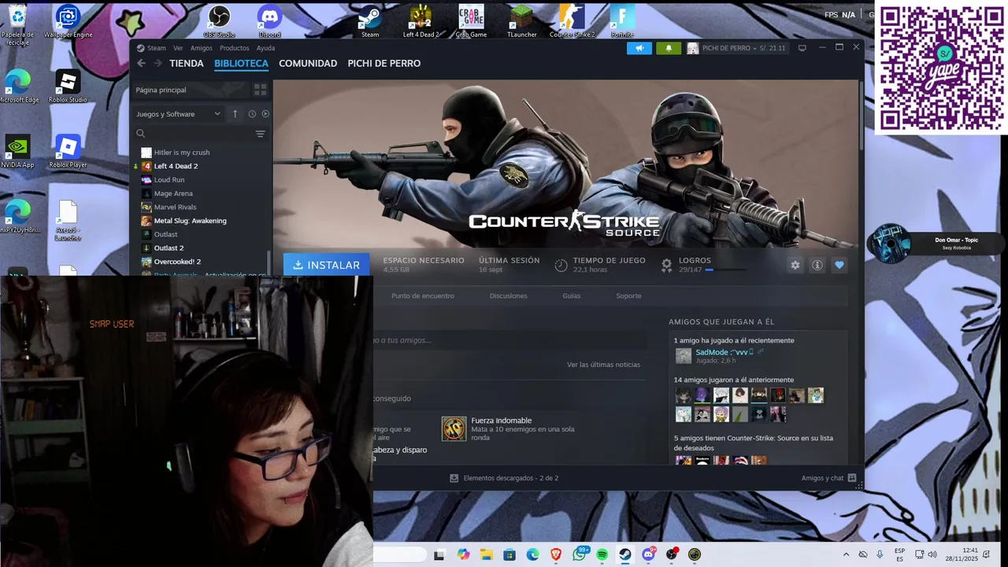The width and height of the screenshot is (1008, 567).
Task: Open Ver menu
Action: pyautogui.click(x=178, y=48)
